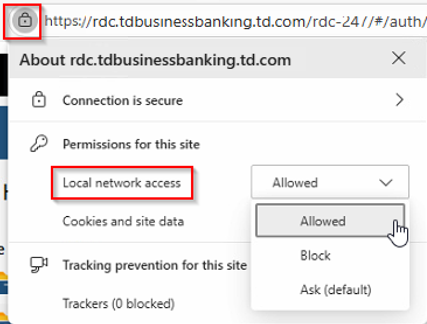Viewport: 427px width, 324px height.
Task: Click Permissions for this site heading
Action: [x=131, y=144]
